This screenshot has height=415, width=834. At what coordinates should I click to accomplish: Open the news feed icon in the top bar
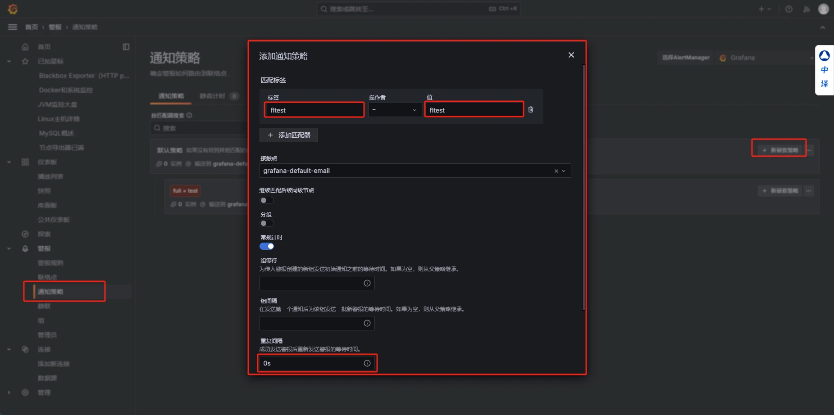tap(807, 9)
